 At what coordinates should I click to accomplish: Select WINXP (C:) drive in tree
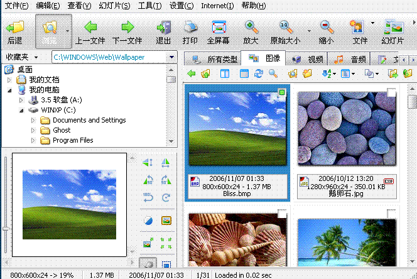click(x=58, y=110)
